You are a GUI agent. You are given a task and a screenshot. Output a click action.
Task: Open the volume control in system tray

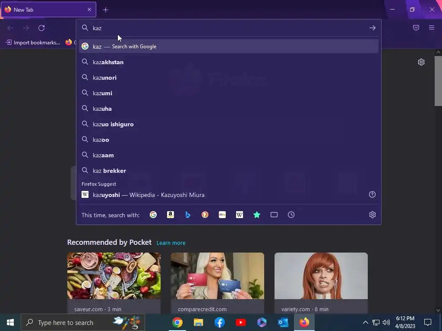tap(386, 322)
